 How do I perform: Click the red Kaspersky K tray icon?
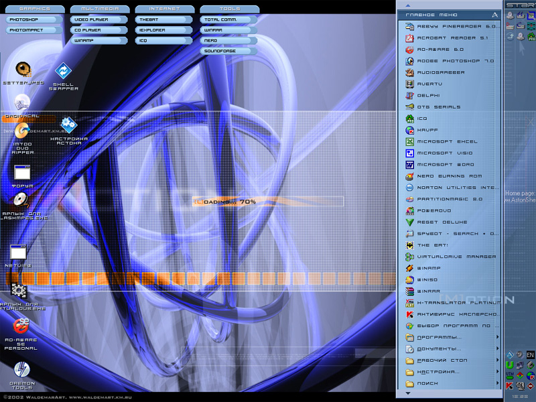click(509, 386)
